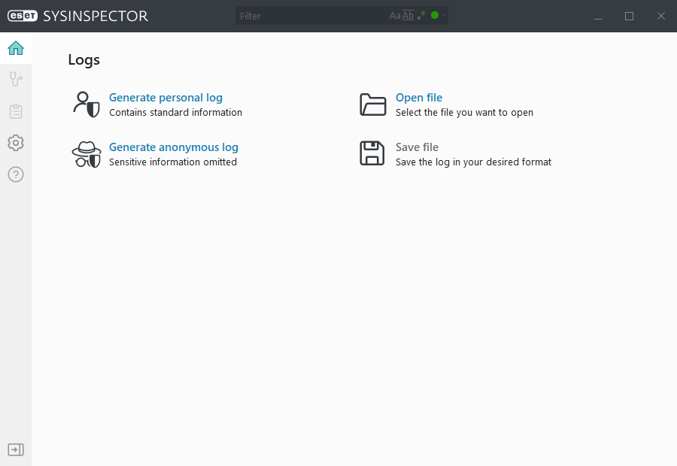Click 'Save the log in your desired format' text
The image size is (677, 466).
[x=473, y=162]
